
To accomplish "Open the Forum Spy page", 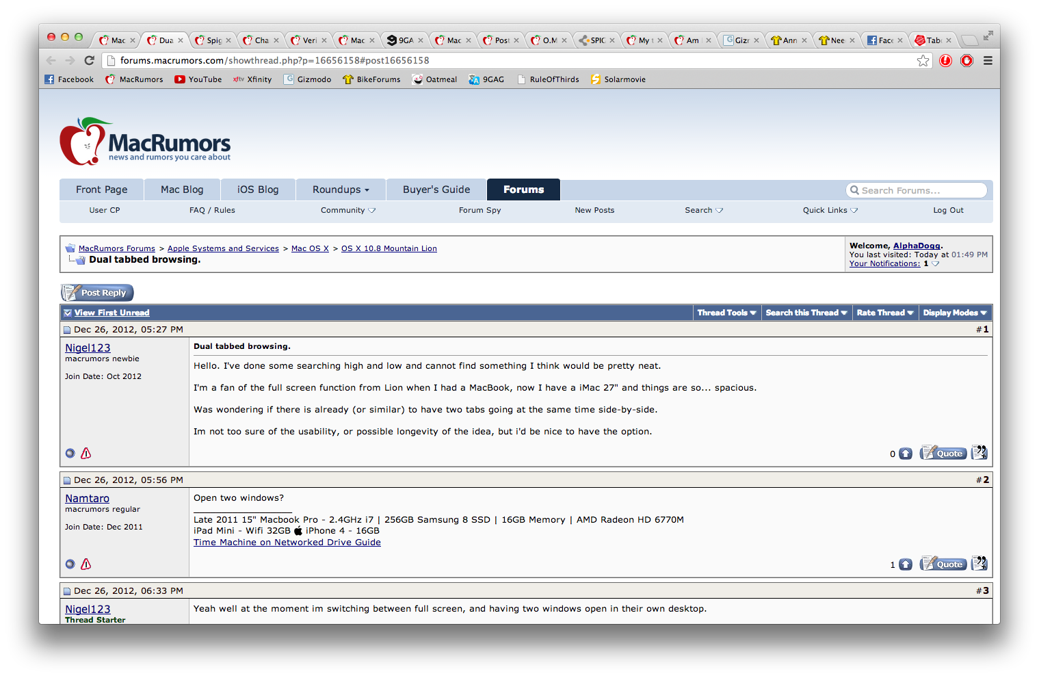I will pyautogui.click(x=479, y=210).
